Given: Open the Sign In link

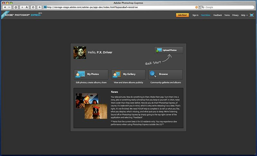Looking at the screenshot, I should [x=195, y=15].
